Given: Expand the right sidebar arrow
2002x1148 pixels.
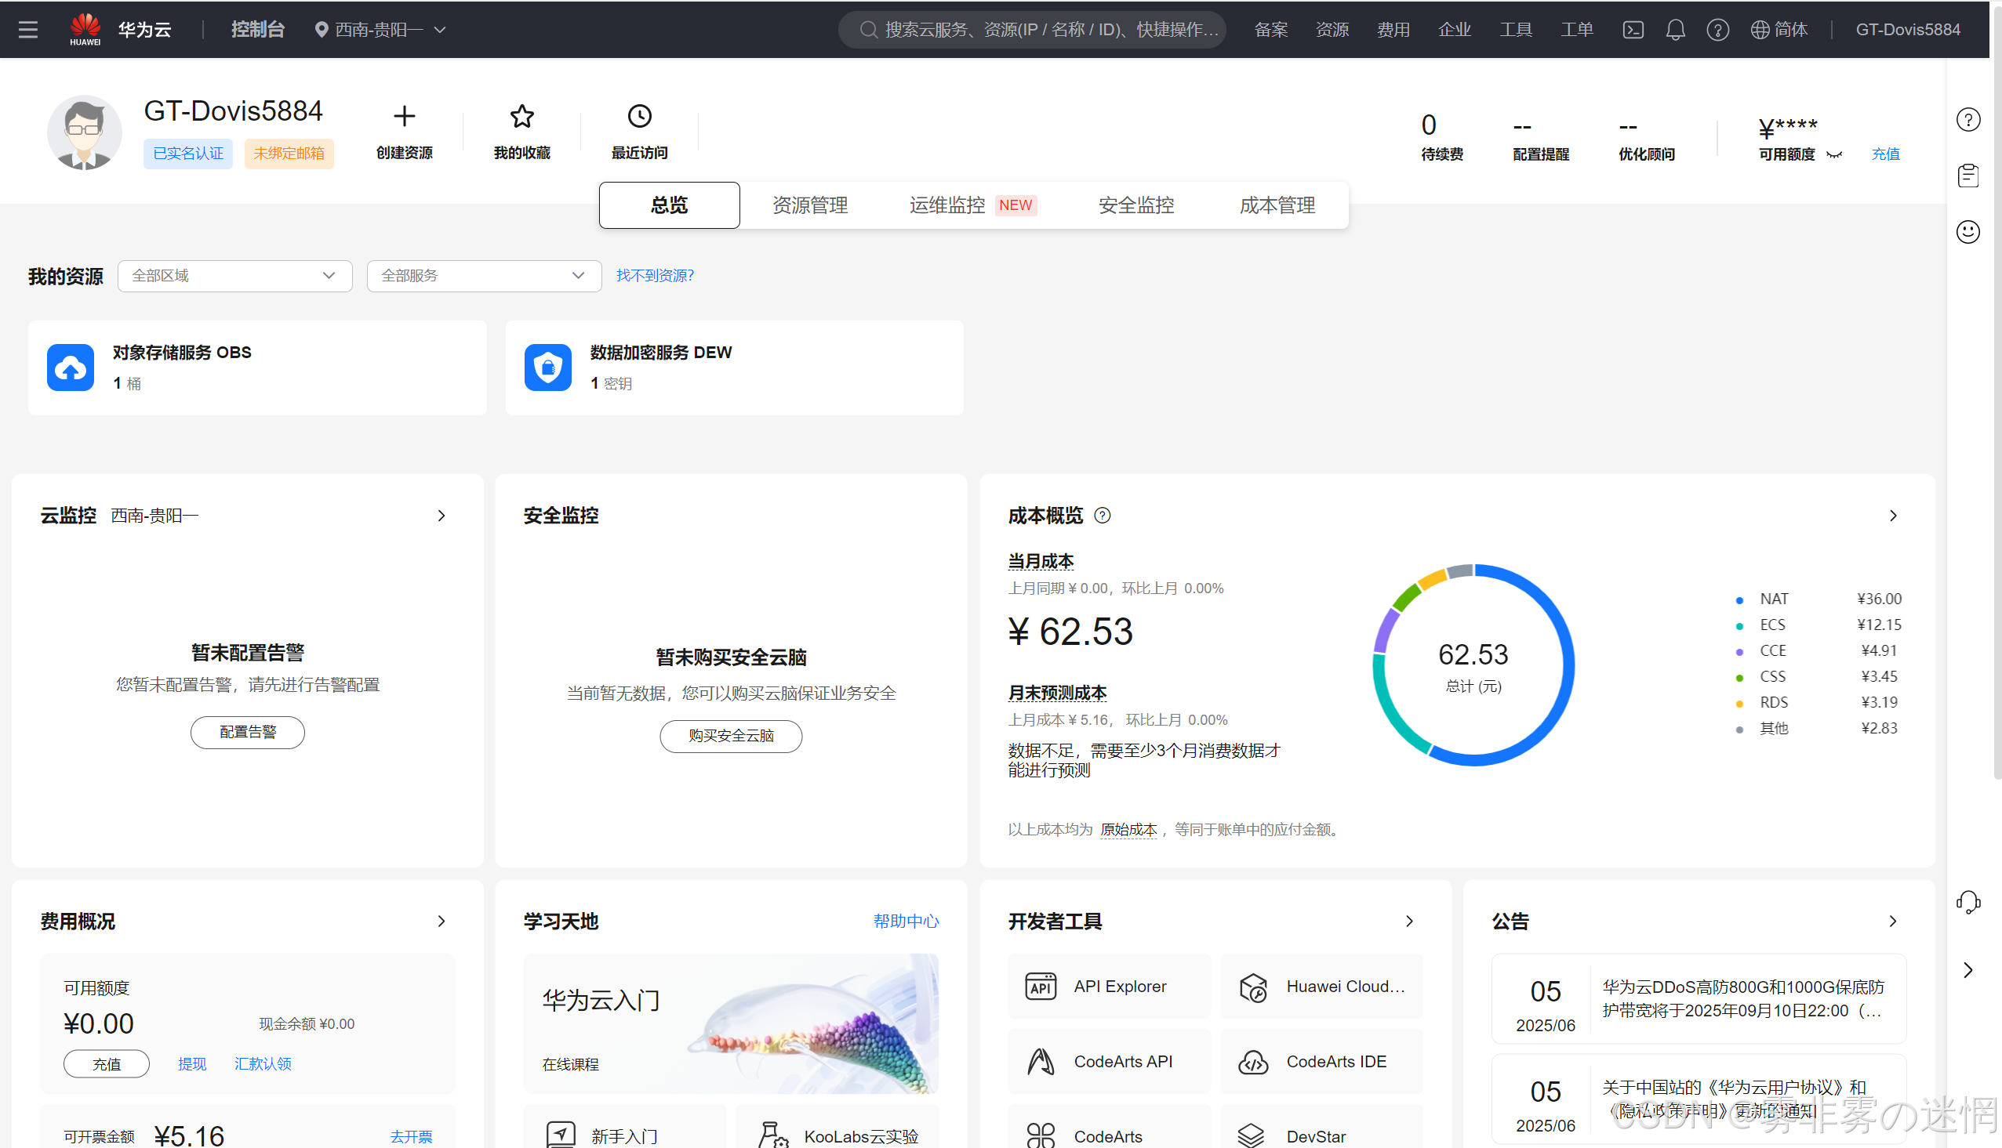Looking at the screenshot, I should pos(1968,971).
